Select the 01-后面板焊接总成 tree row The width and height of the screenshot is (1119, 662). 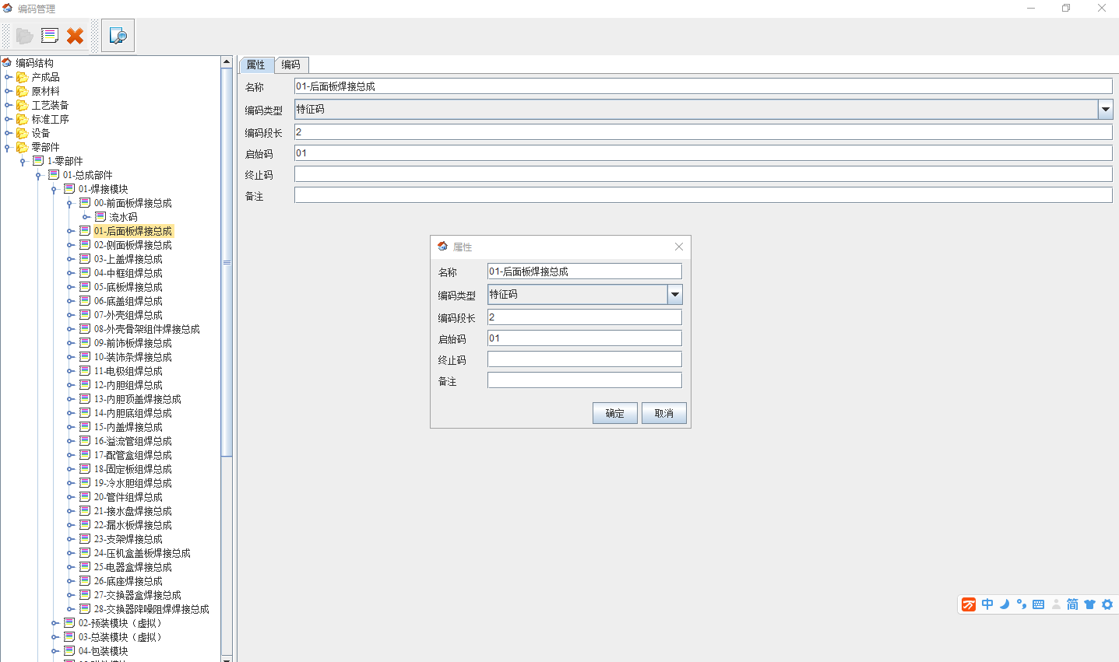tap(133, 231)
